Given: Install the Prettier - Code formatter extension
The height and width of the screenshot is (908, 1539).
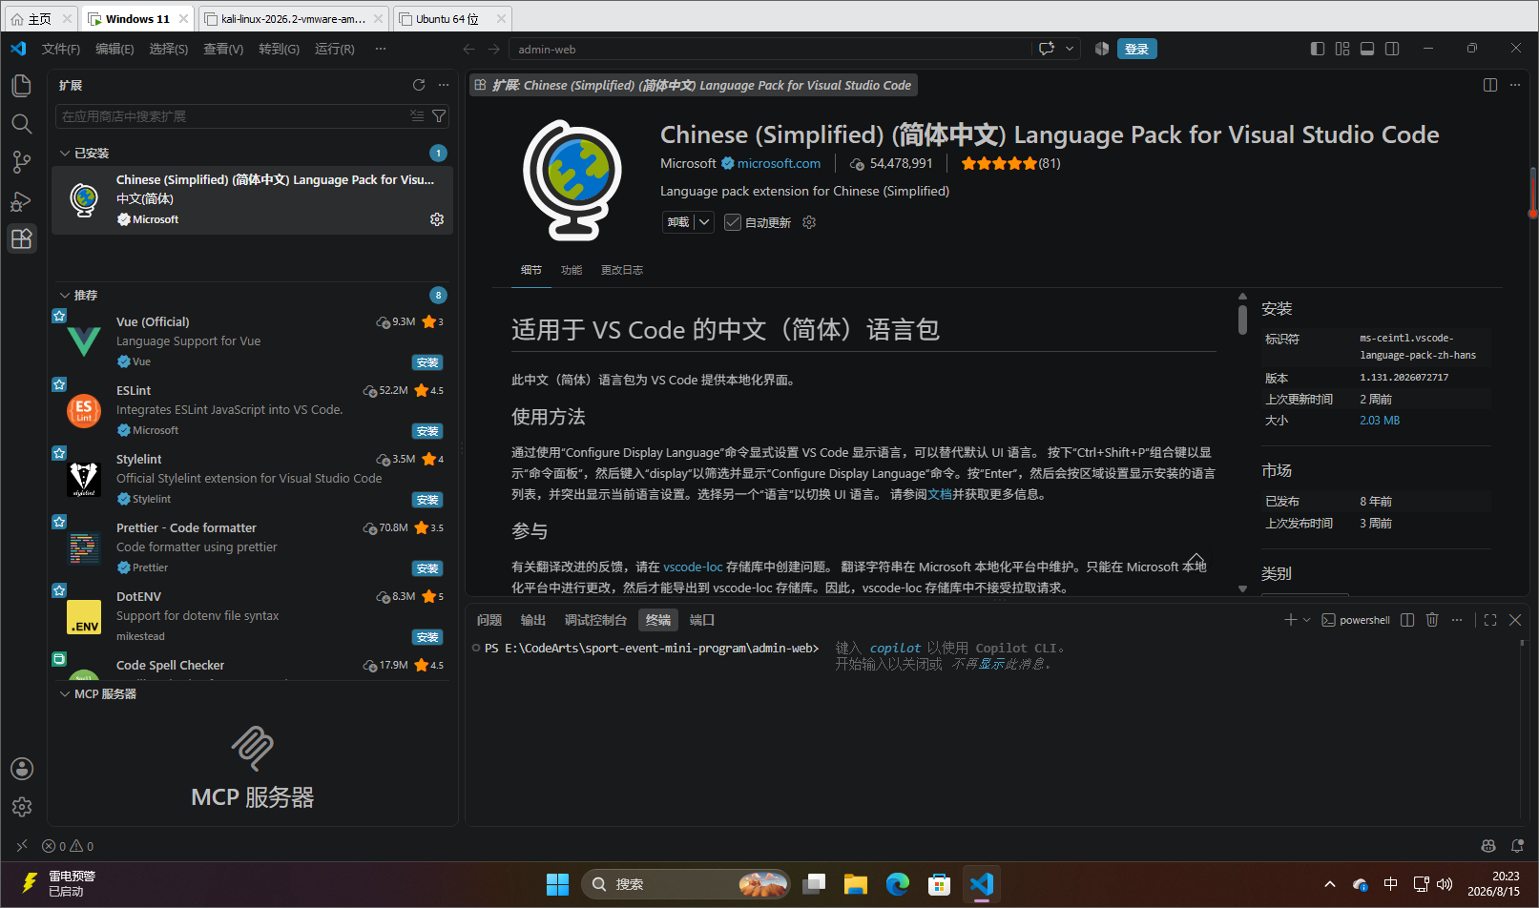Looking at the screenshot, I should click(427, 568).
